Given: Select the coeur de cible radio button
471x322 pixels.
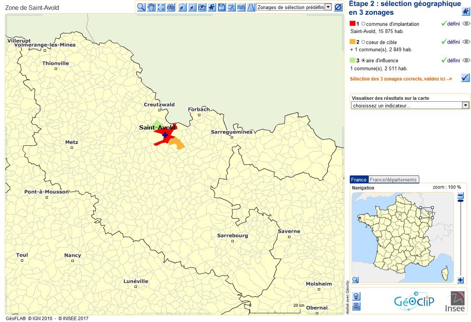Looking at the screenshot, I should click(x=363, y=42).
